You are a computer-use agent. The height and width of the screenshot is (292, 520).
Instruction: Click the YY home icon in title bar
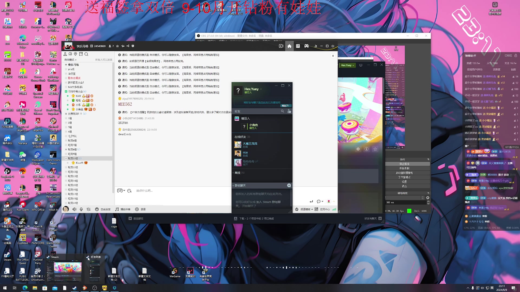[x=289, y=46]
